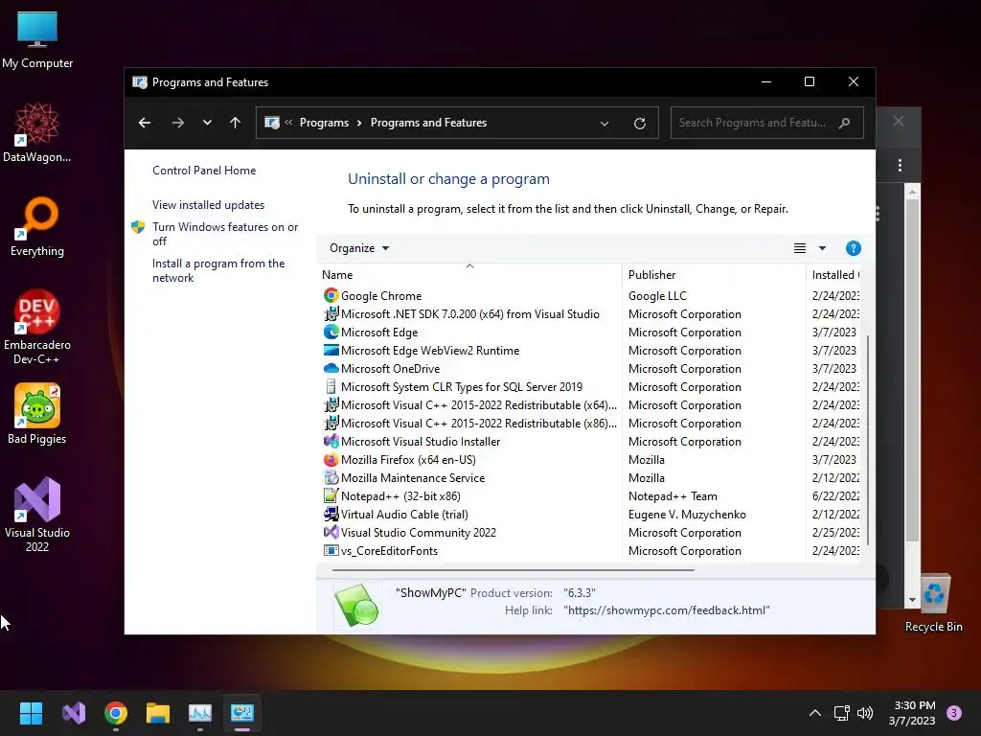
Task: Click the Installed On column header
Action: [835, 275]
